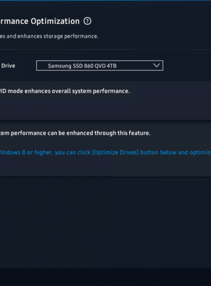Click 'button below and optimize' blue text
211x286 pixels.
point(175,152)
